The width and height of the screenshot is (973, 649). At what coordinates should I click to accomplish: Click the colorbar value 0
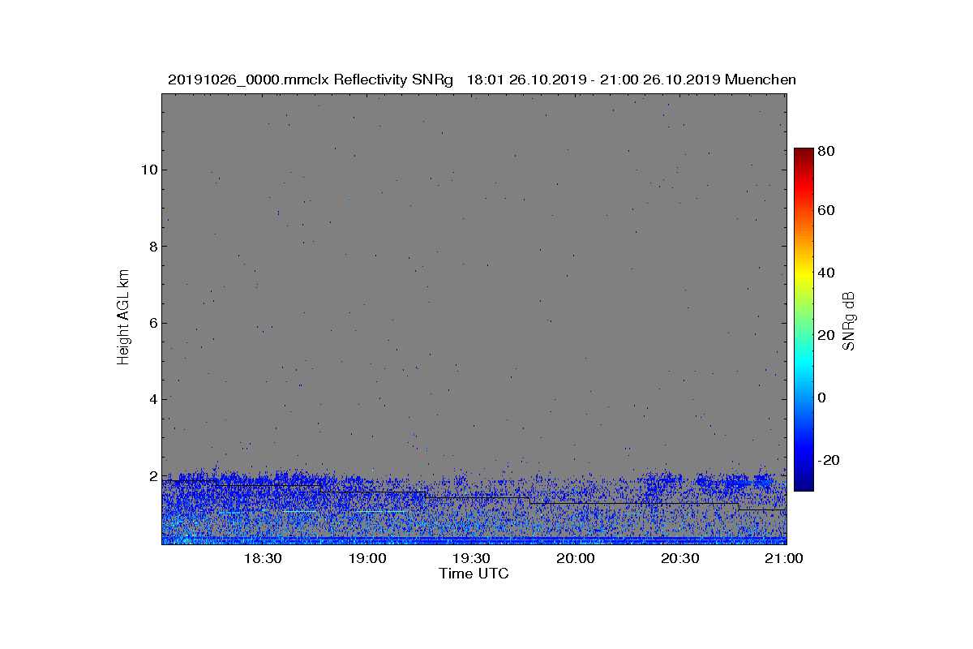(823, 398)
